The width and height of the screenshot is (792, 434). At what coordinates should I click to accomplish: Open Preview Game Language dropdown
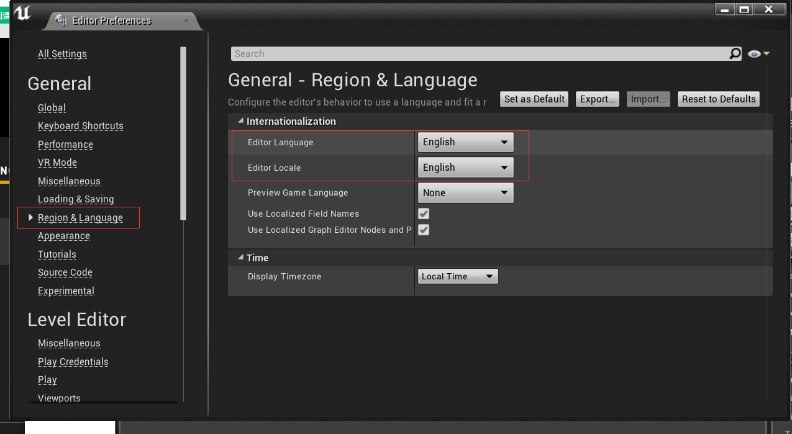(466, 193)
